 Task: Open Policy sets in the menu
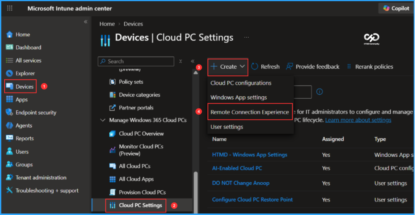[x=131, y=82]
